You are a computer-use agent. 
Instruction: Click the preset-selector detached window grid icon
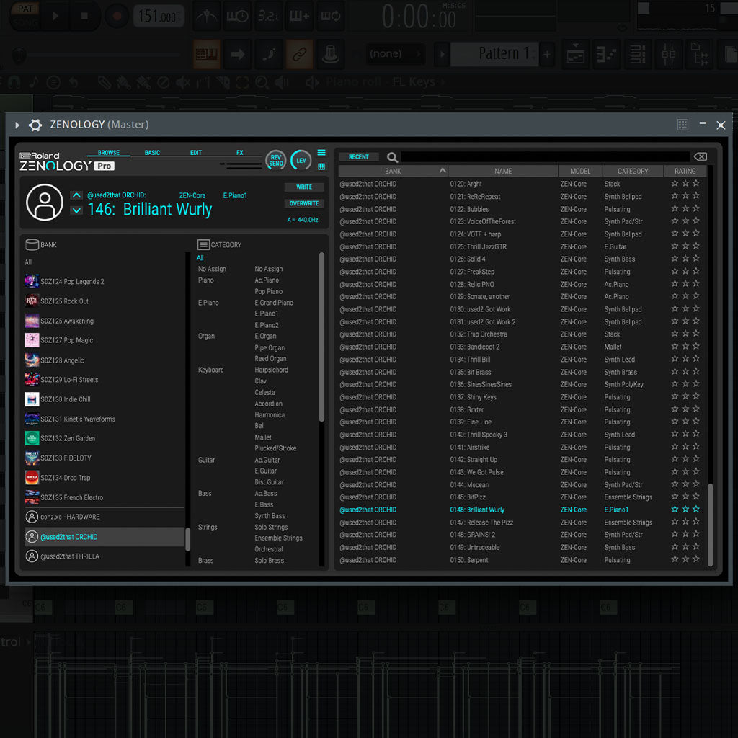click(x=683, y=125)
